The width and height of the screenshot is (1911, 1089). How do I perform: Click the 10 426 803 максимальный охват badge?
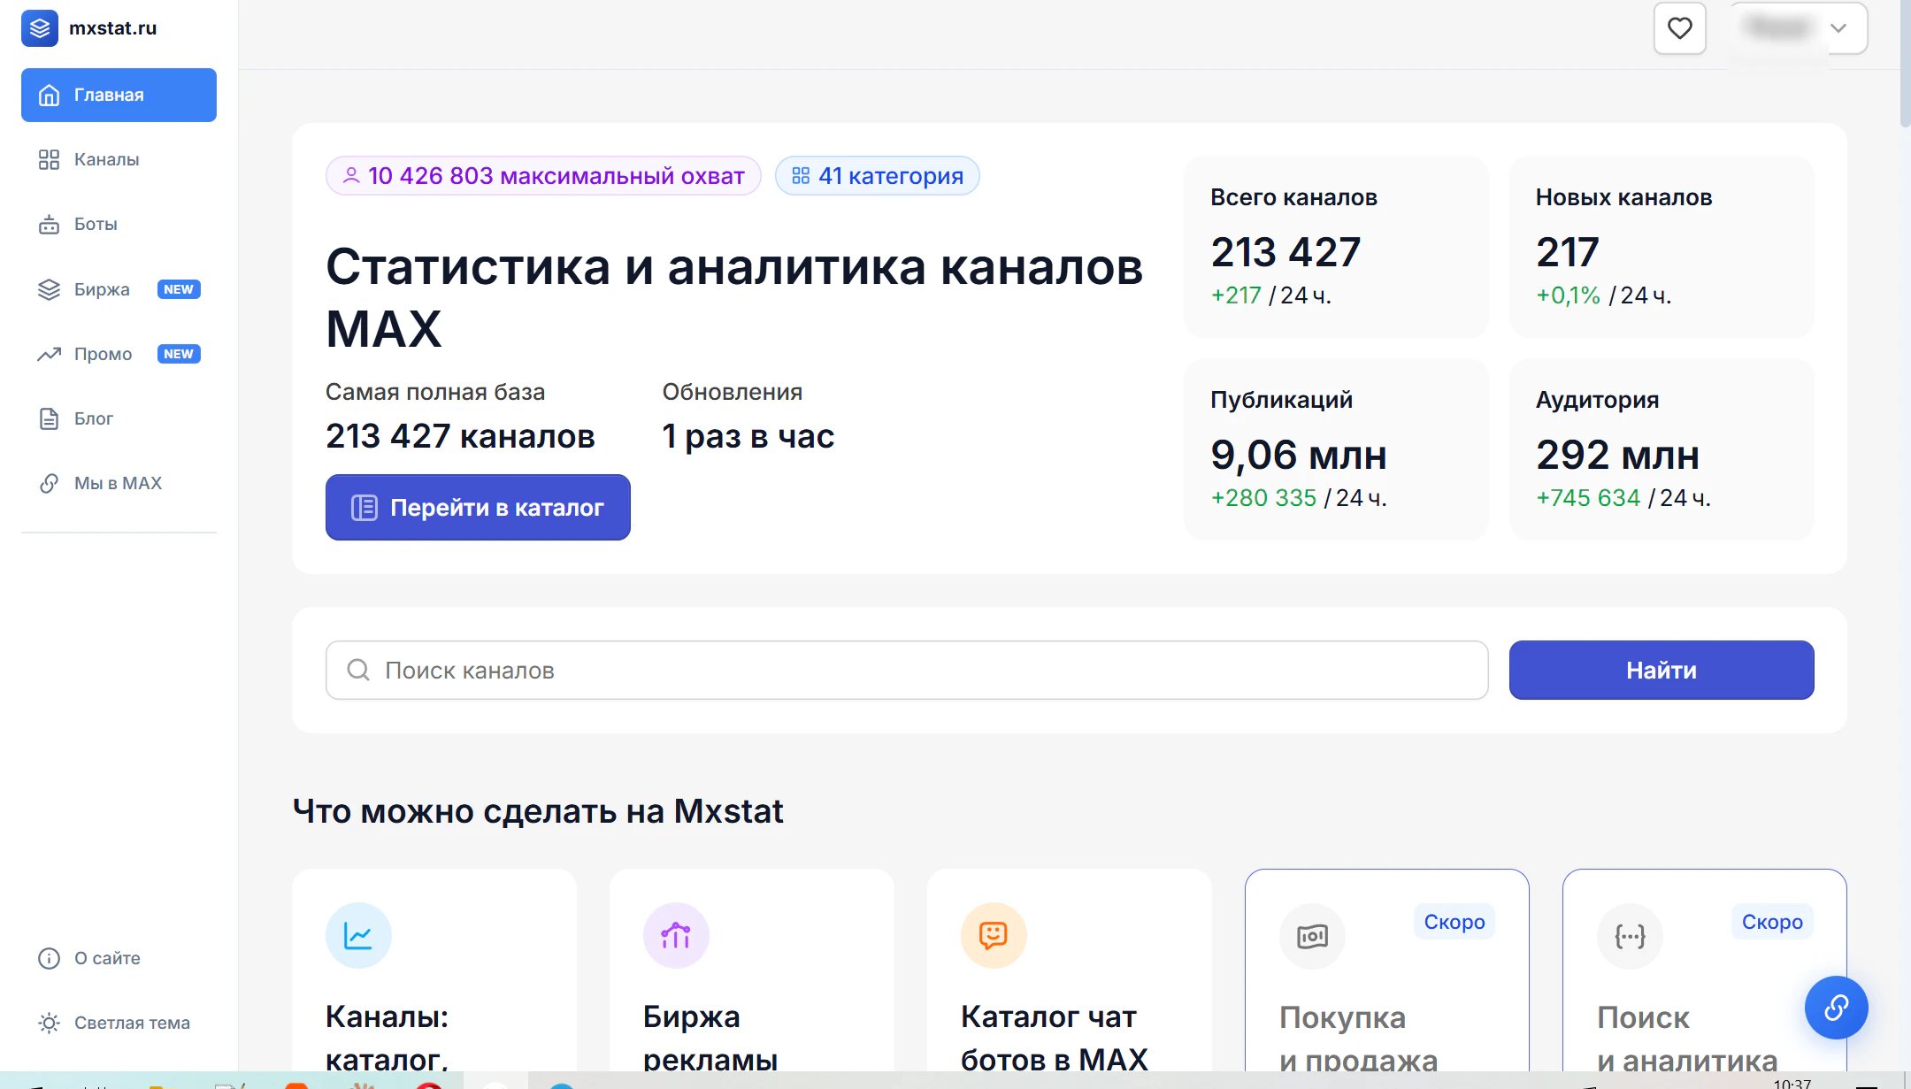[x=543, y=176]
